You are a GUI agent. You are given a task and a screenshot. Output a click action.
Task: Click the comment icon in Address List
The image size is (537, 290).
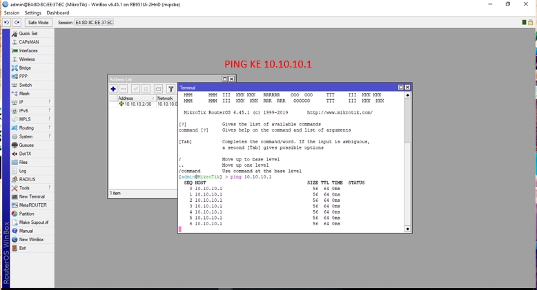pos(158,89)
